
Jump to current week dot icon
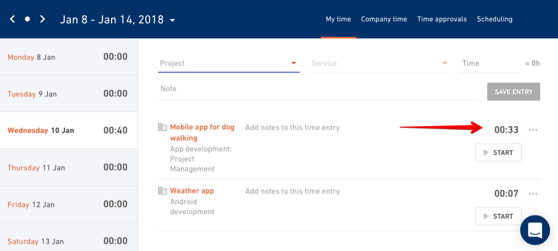[x=27, y=19]
